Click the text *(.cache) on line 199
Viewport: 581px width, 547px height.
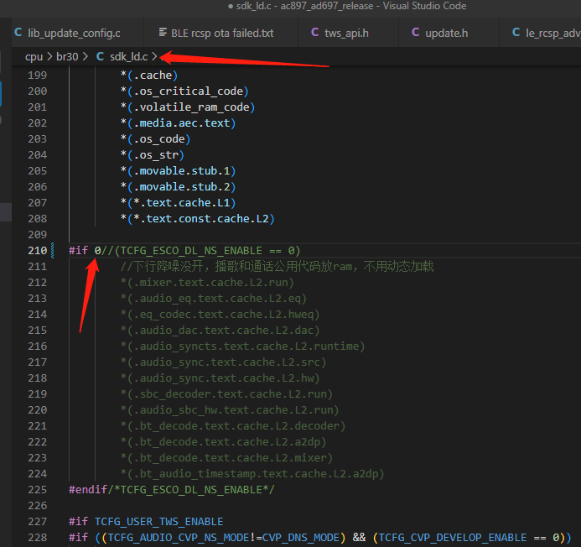pyautogui.click(x=149, y=76)
